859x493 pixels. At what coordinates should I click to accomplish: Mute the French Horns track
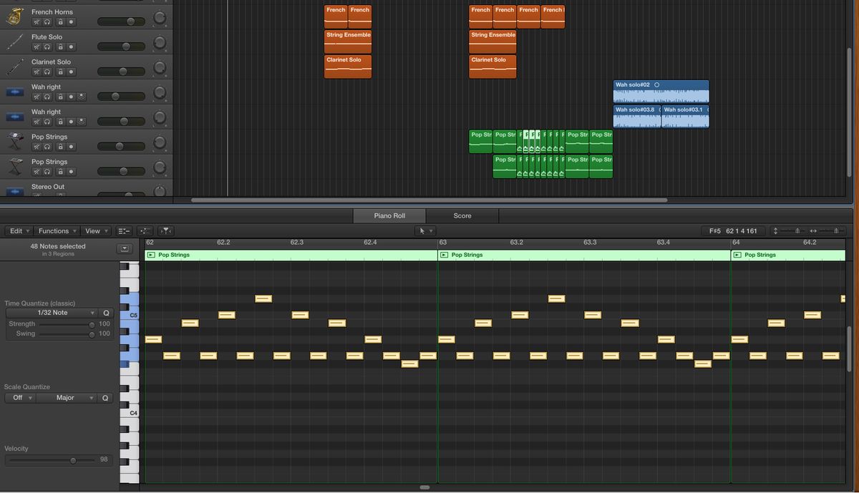[x=37, y=21]
